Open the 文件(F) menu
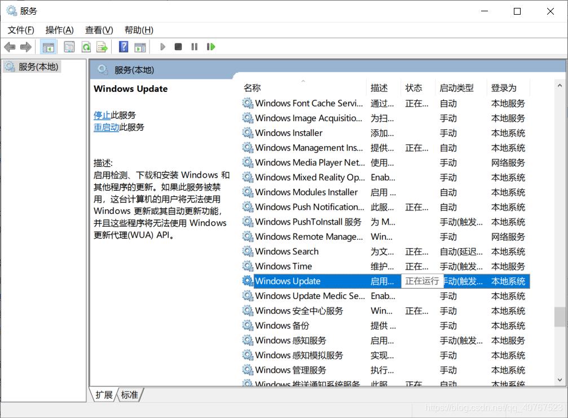Image resolution: width=568 pixels, height=418 pixels. tap(21, 30)
